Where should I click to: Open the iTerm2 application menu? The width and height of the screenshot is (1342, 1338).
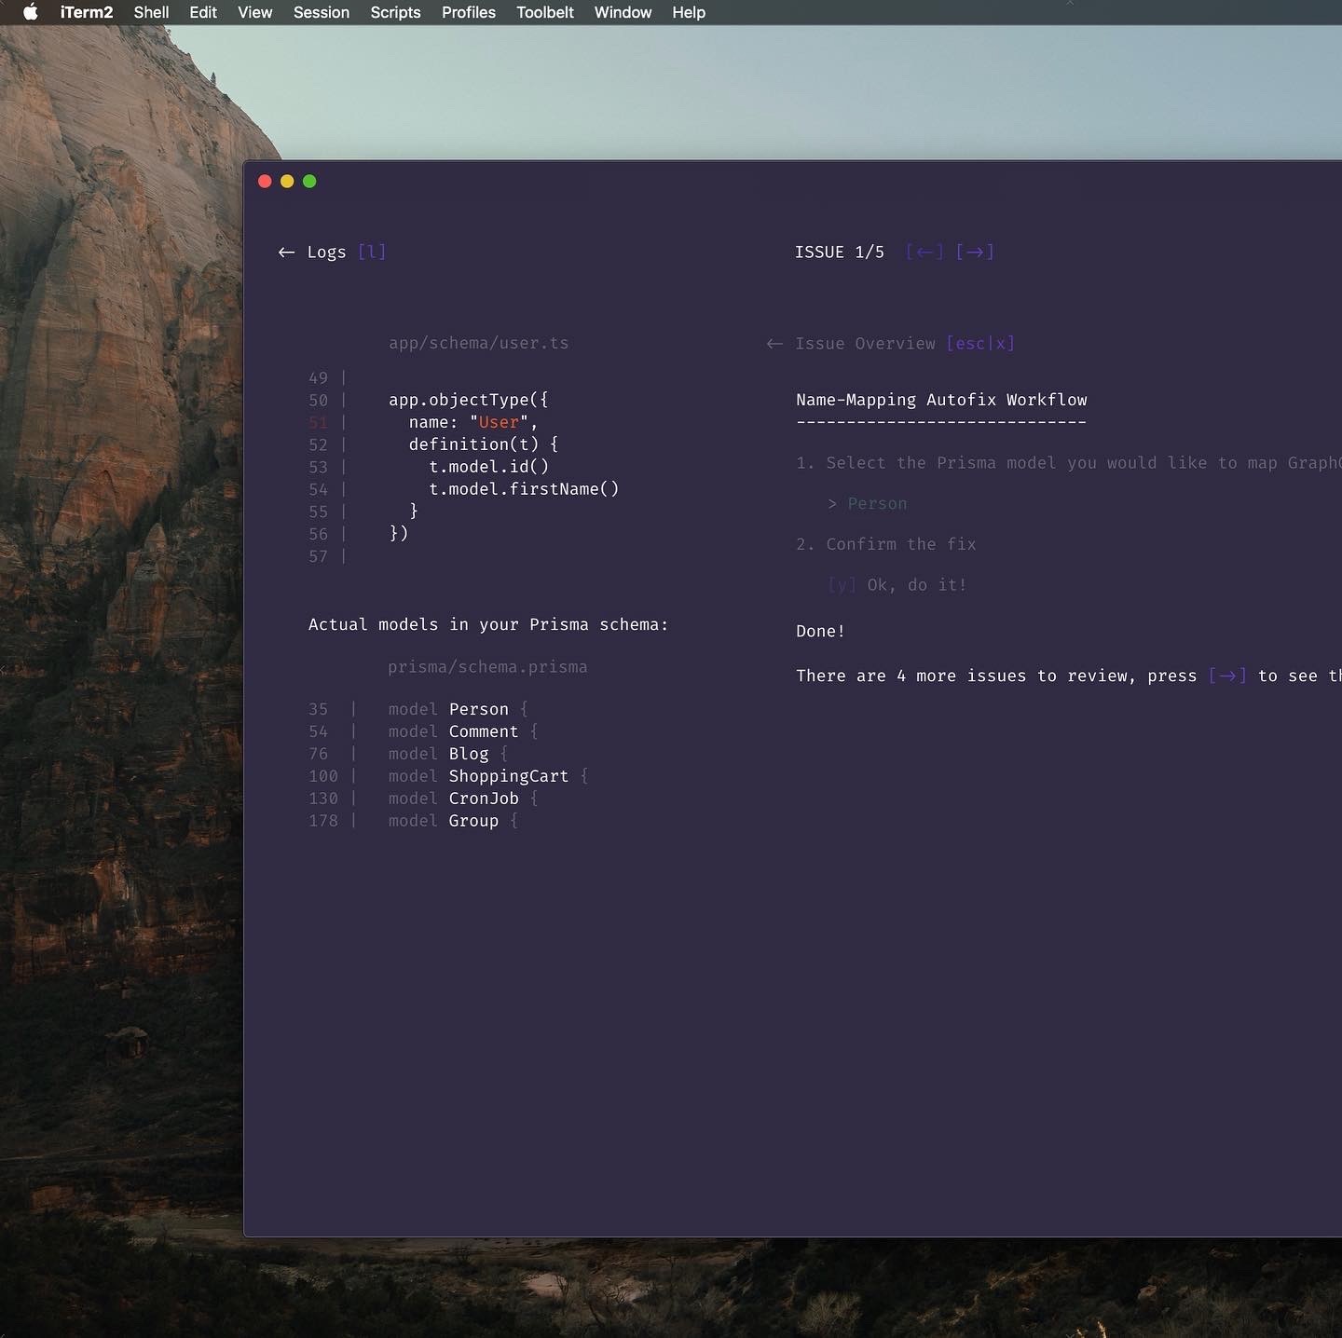87,12
